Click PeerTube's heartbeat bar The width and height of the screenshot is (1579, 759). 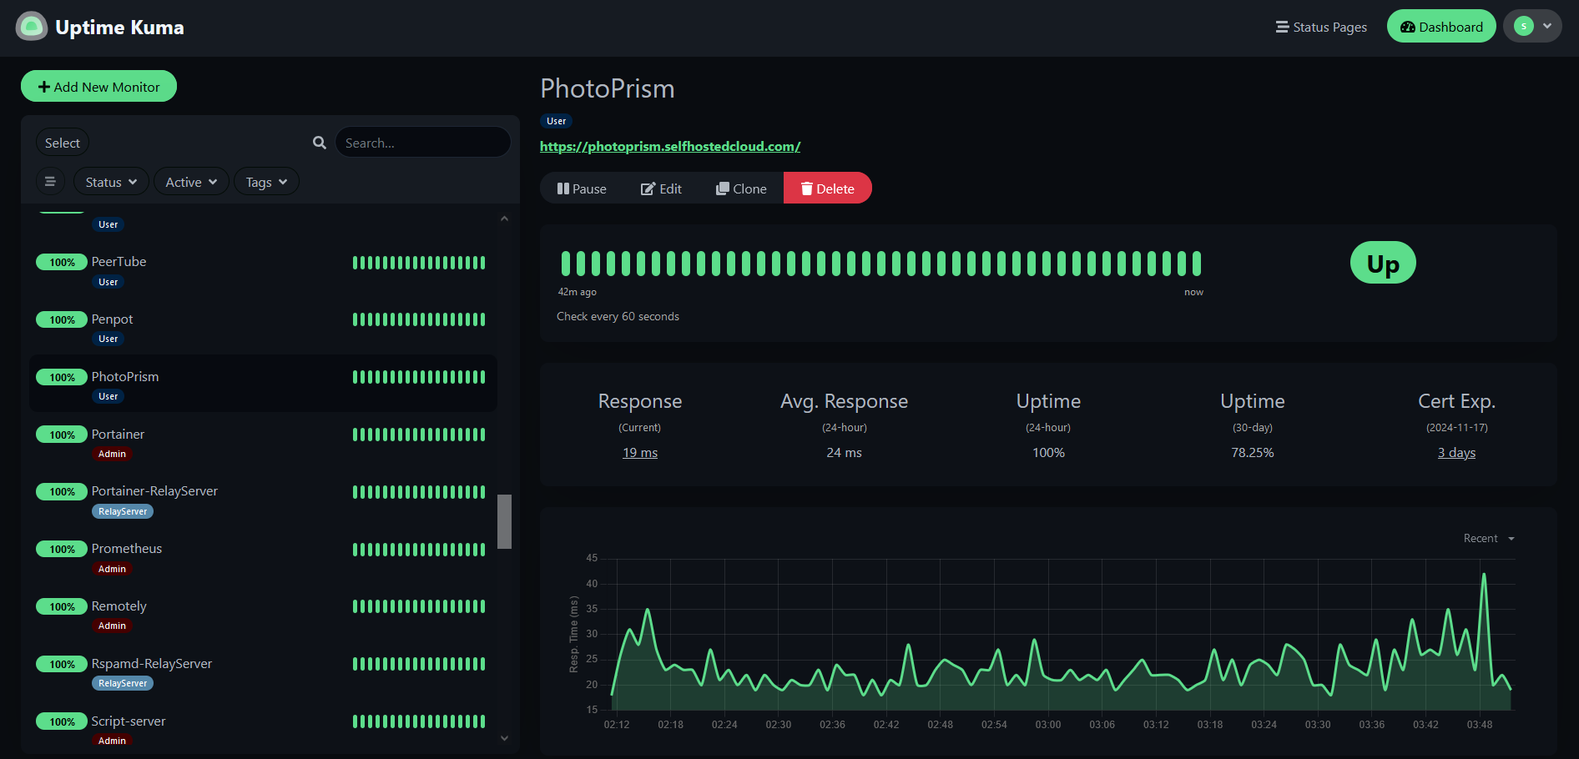click(x=419, y=263)
